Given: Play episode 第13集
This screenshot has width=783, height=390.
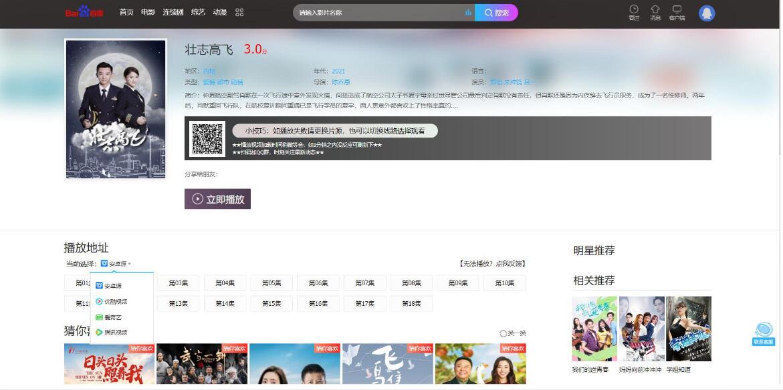Looking at the screenshot, I should click(179, 303).
